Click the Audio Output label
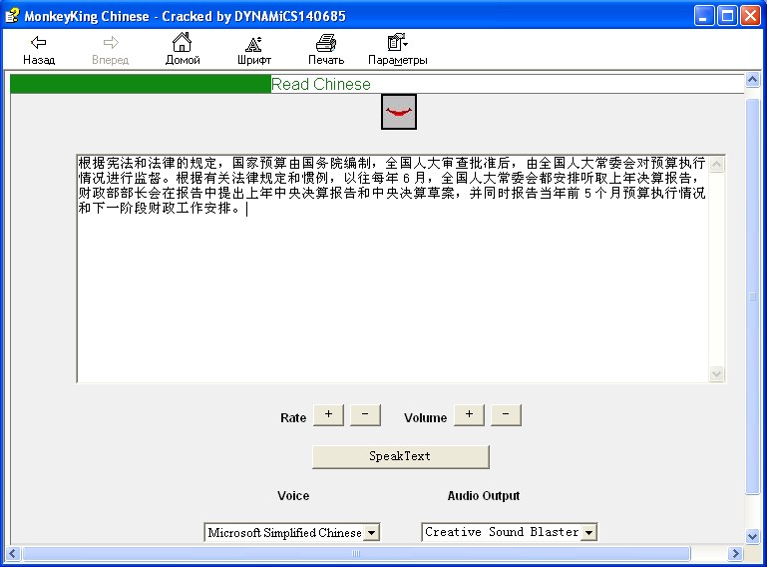This screenshot has width=767, height=567. click(484, 495)
